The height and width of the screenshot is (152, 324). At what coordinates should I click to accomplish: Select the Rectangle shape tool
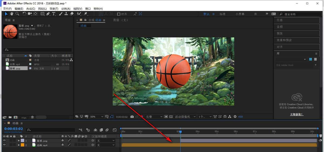coord(42,14)
